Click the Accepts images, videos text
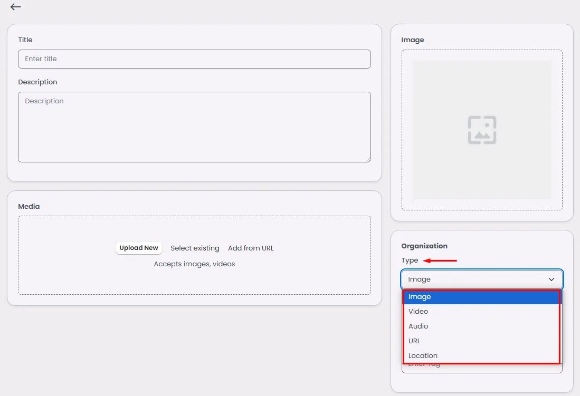Screen dimensions: 580x396 [194, 264]
